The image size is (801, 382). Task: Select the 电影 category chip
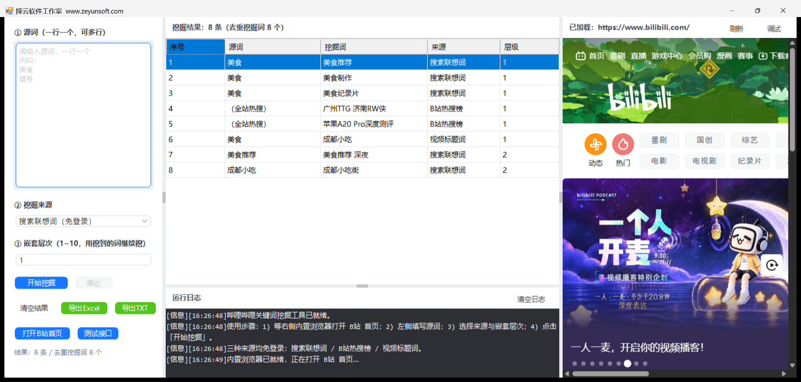tap(659, 161)
